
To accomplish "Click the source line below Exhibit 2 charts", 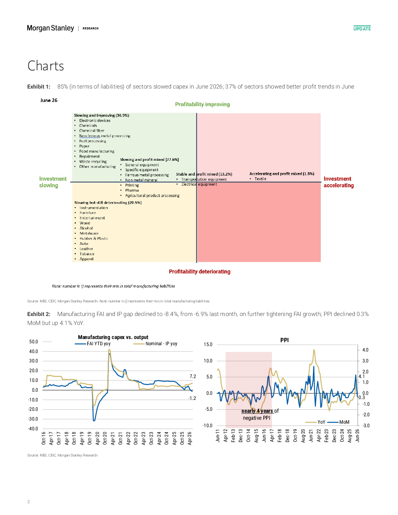I will click(x=62, y=455).
